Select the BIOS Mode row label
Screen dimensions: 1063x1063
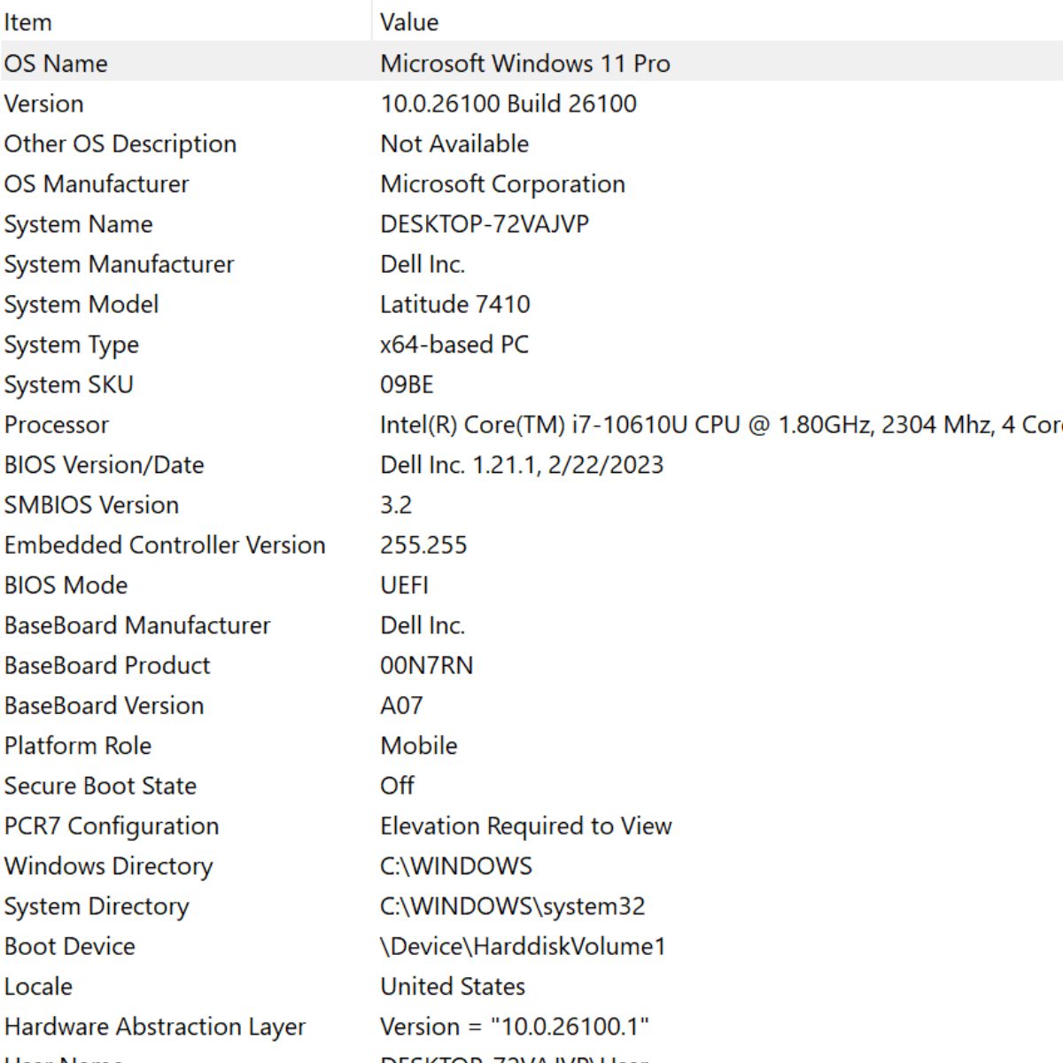[x=66, y=586]
